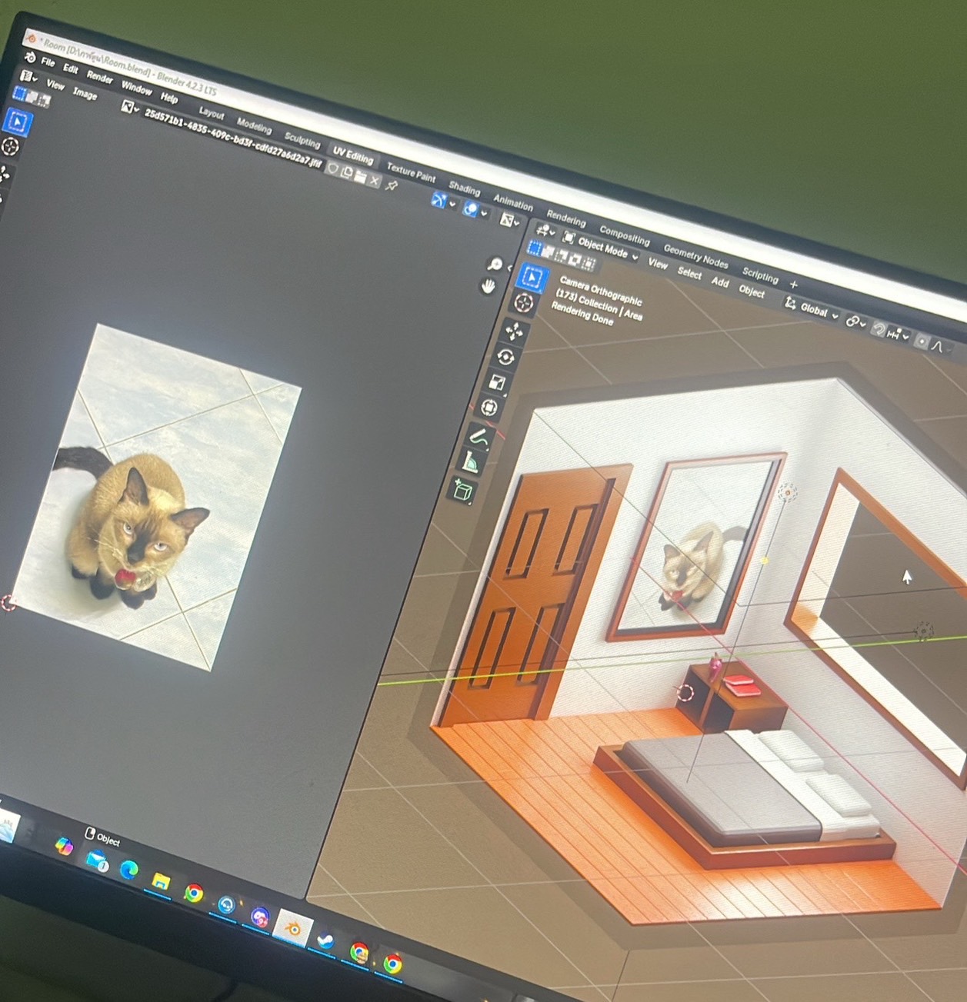
Task: Open the Render menu
Action: (99, 76)
